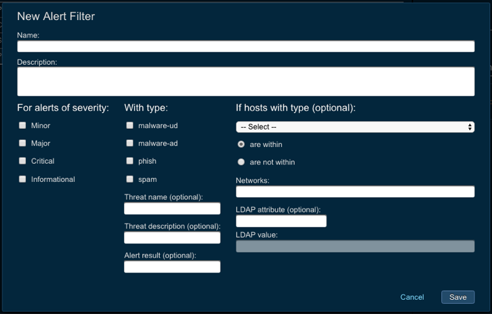Click the Name input field

(x=245, y=47)
